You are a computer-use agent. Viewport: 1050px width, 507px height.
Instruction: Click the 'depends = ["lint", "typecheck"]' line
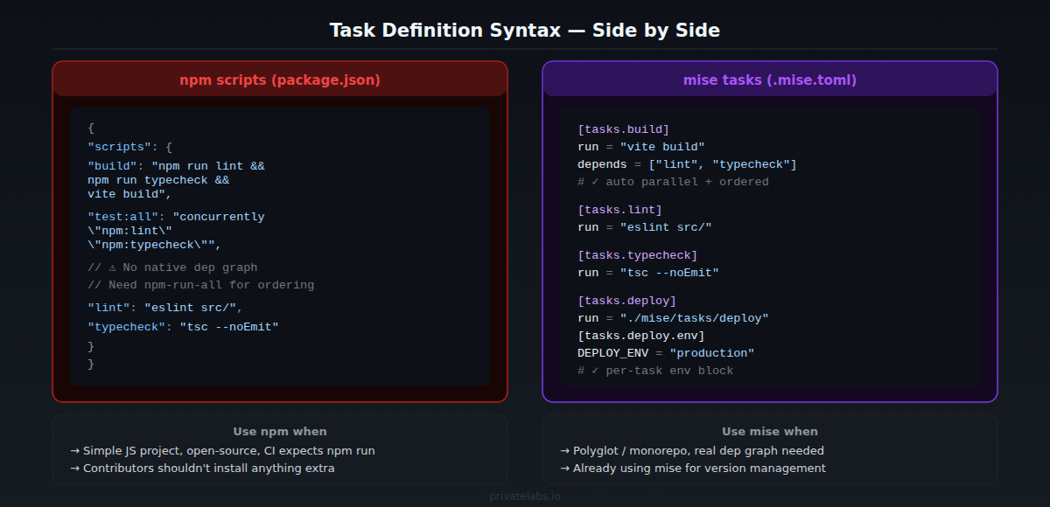687,164
